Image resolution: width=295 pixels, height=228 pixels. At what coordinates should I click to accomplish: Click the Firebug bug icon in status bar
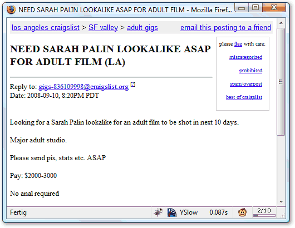(x=158, y=212)
